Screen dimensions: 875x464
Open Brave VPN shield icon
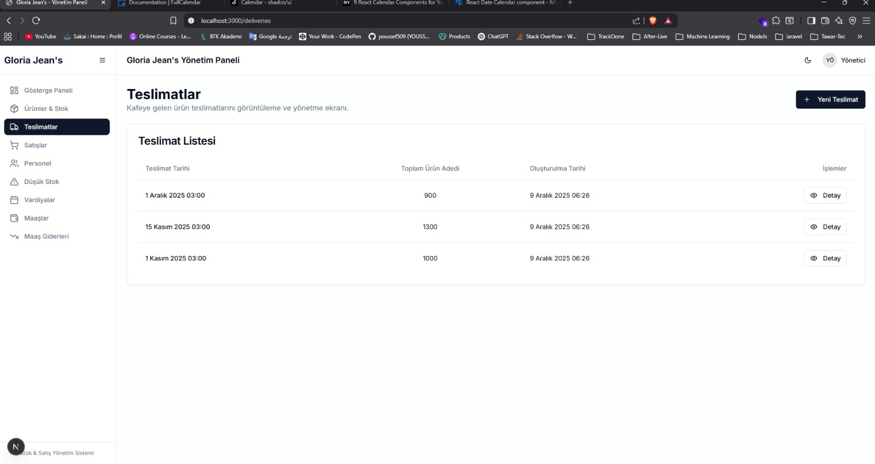(x=853, y=21)
